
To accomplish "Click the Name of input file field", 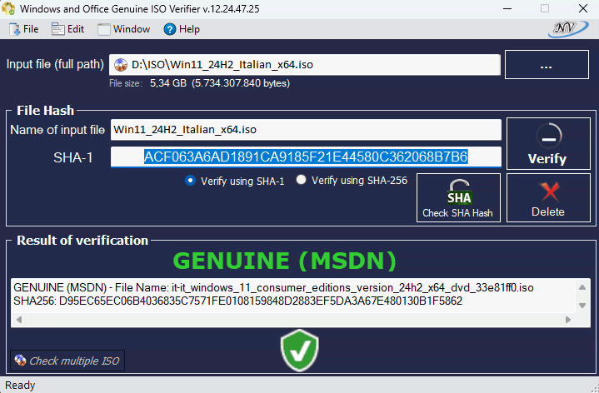I will 306,130.
